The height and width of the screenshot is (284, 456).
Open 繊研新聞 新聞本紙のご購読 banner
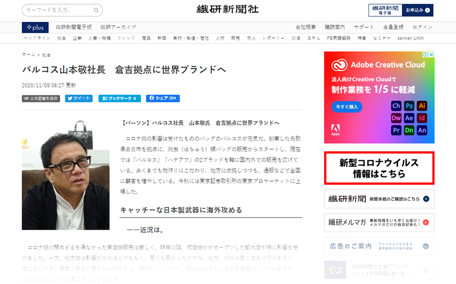379,199
